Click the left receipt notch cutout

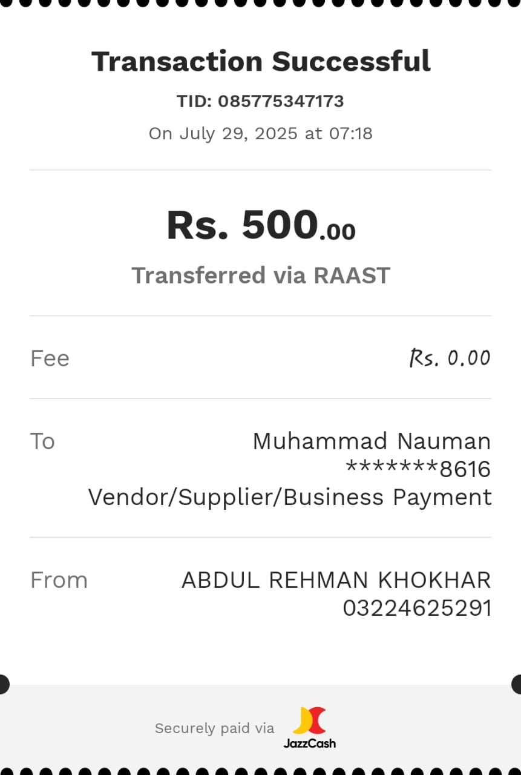coord(4,684)
